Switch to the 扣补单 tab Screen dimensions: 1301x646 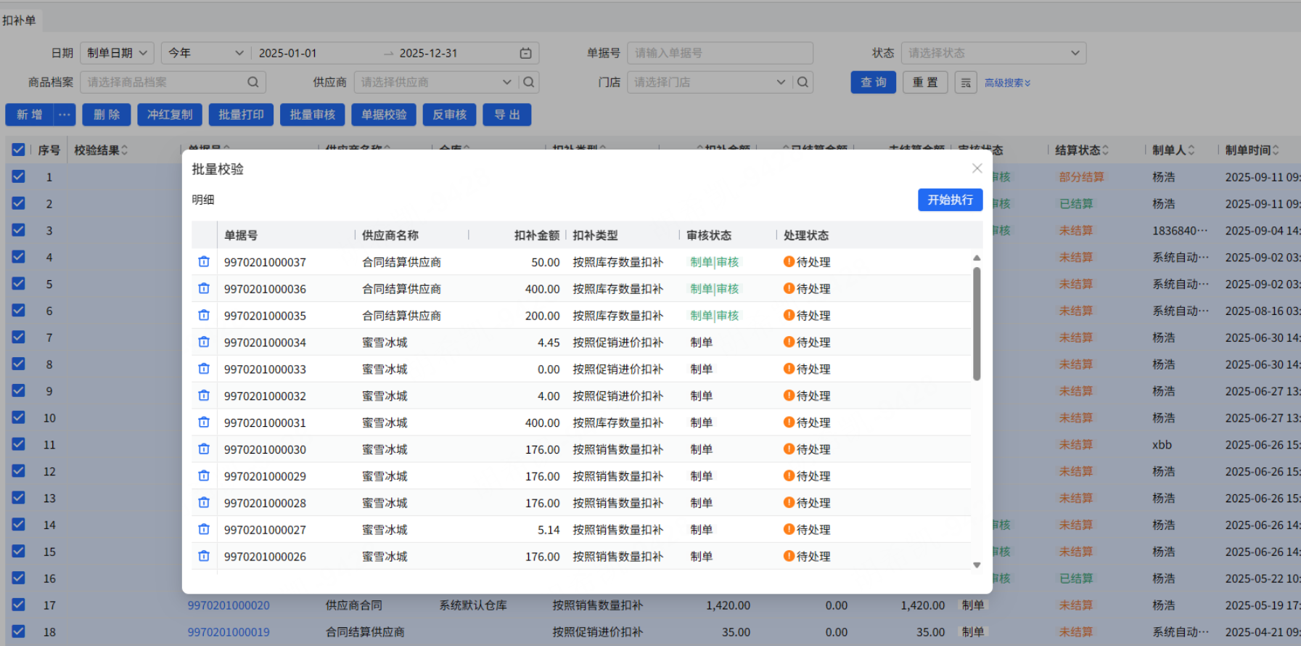click(19, 20)
